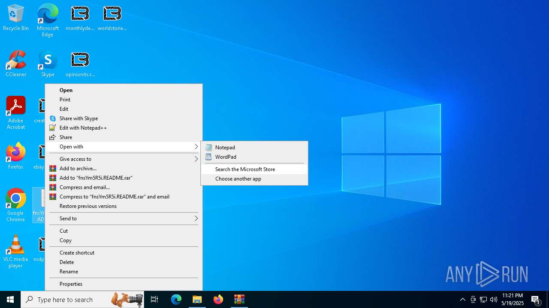Screen dimensions: 549x308
Task: Choose Print in the context menu
Action: tap(124, 100)
